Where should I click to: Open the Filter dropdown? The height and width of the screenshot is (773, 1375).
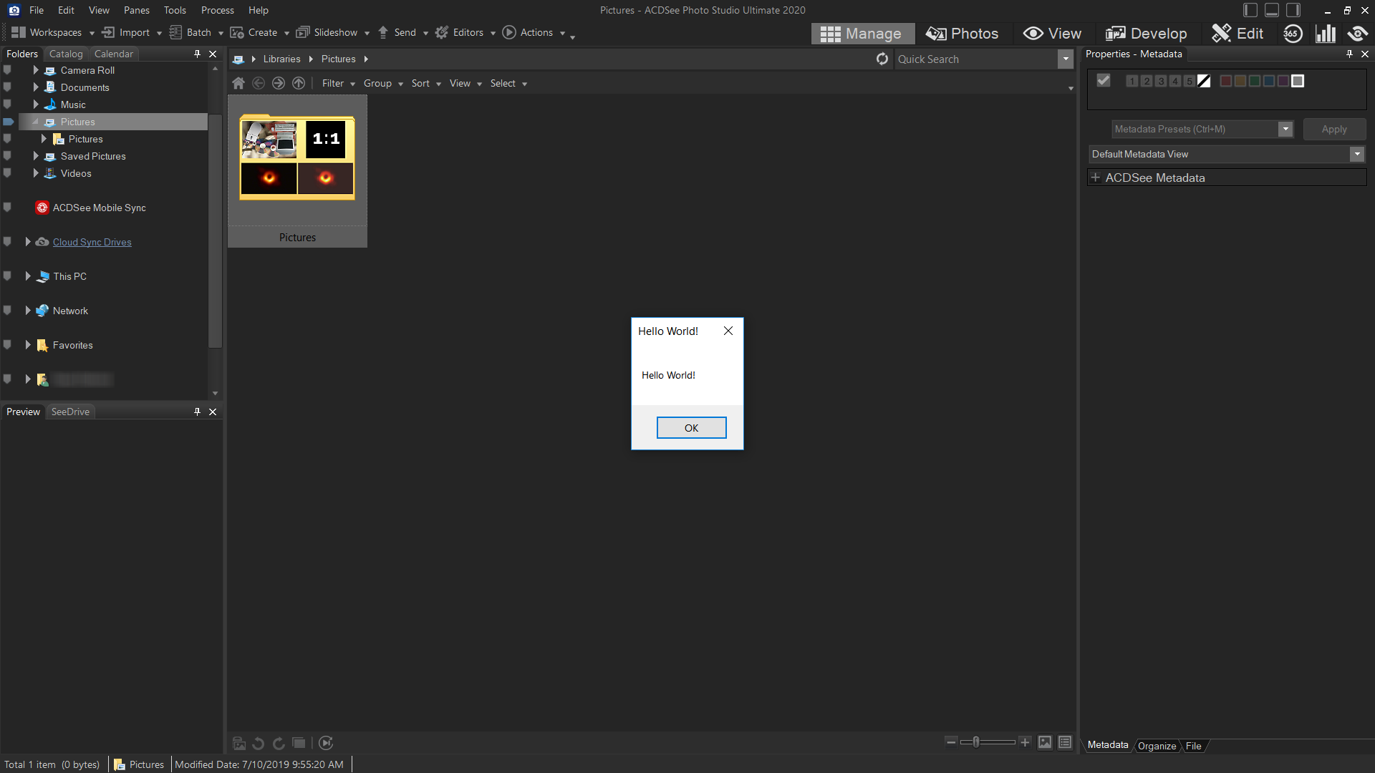(338, 84)
